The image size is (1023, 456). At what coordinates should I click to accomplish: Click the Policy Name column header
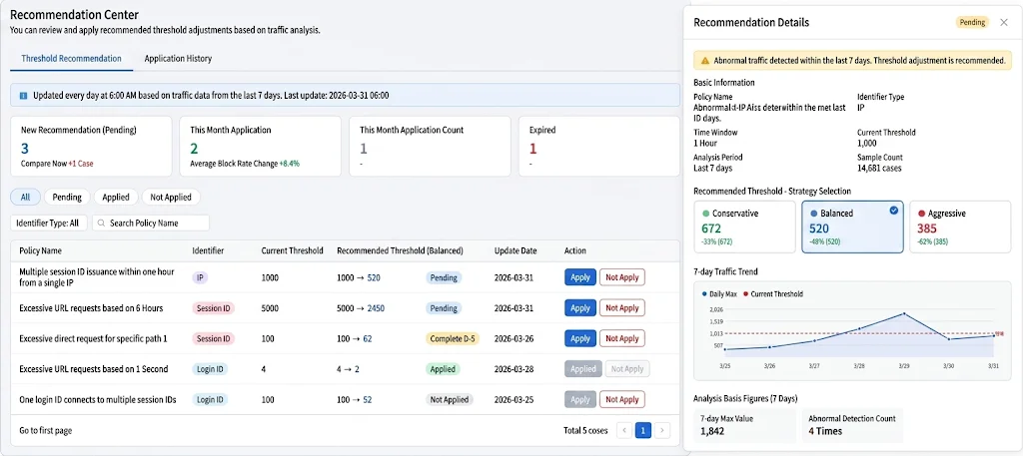40,250
